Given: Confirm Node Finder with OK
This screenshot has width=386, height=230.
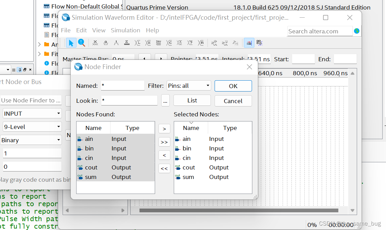Looking at the screenshot, I should 233,86.
